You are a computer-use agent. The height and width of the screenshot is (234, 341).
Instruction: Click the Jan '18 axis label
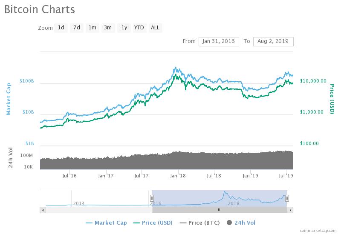178,176
